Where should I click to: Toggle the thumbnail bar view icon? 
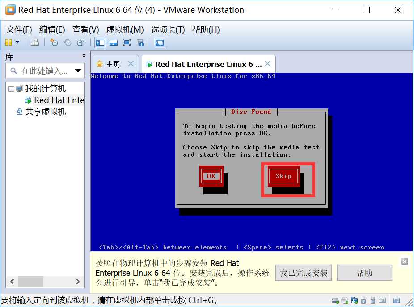[114, 42]
